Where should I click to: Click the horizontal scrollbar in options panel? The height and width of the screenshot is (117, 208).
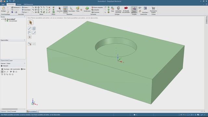10,109
